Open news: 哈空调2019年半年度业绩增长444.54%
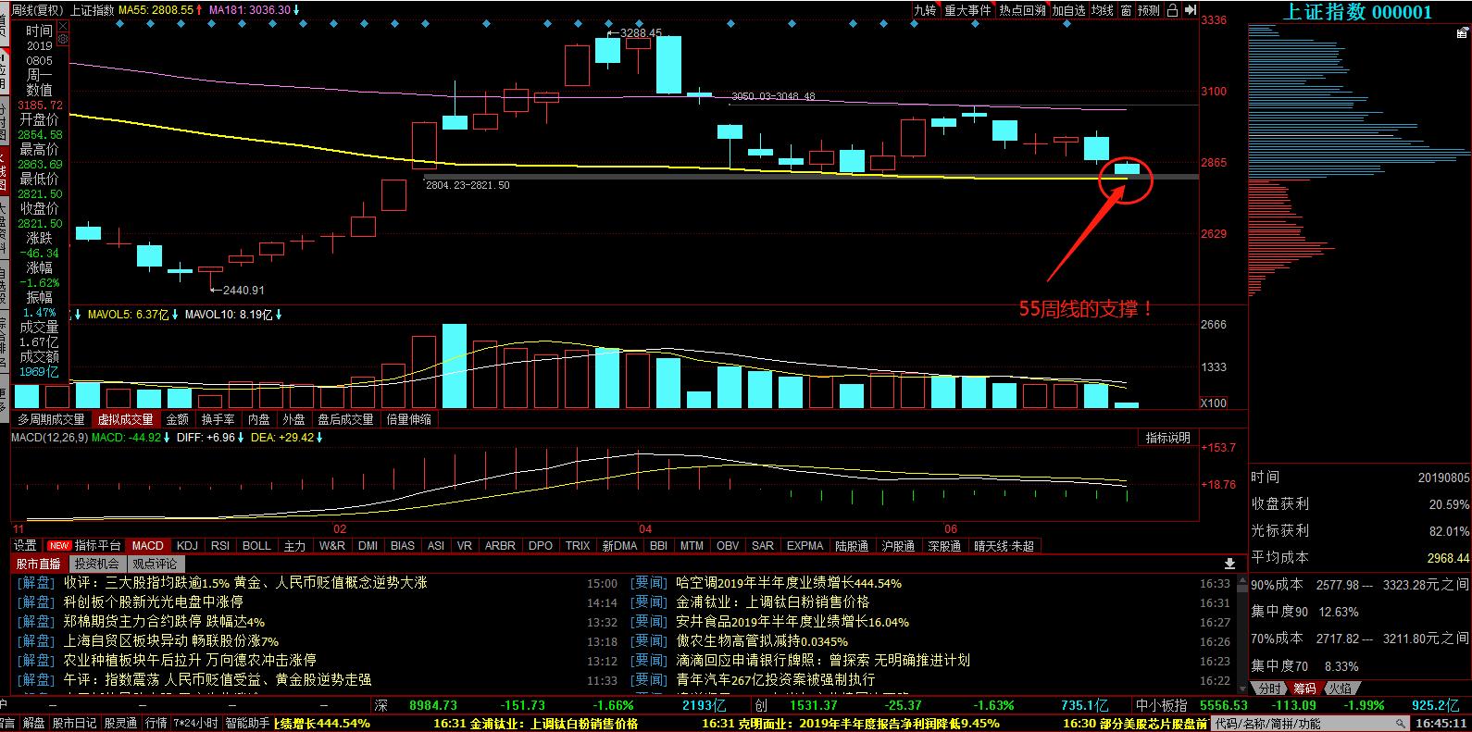1472x732 pixels. (x=789, y=583)
